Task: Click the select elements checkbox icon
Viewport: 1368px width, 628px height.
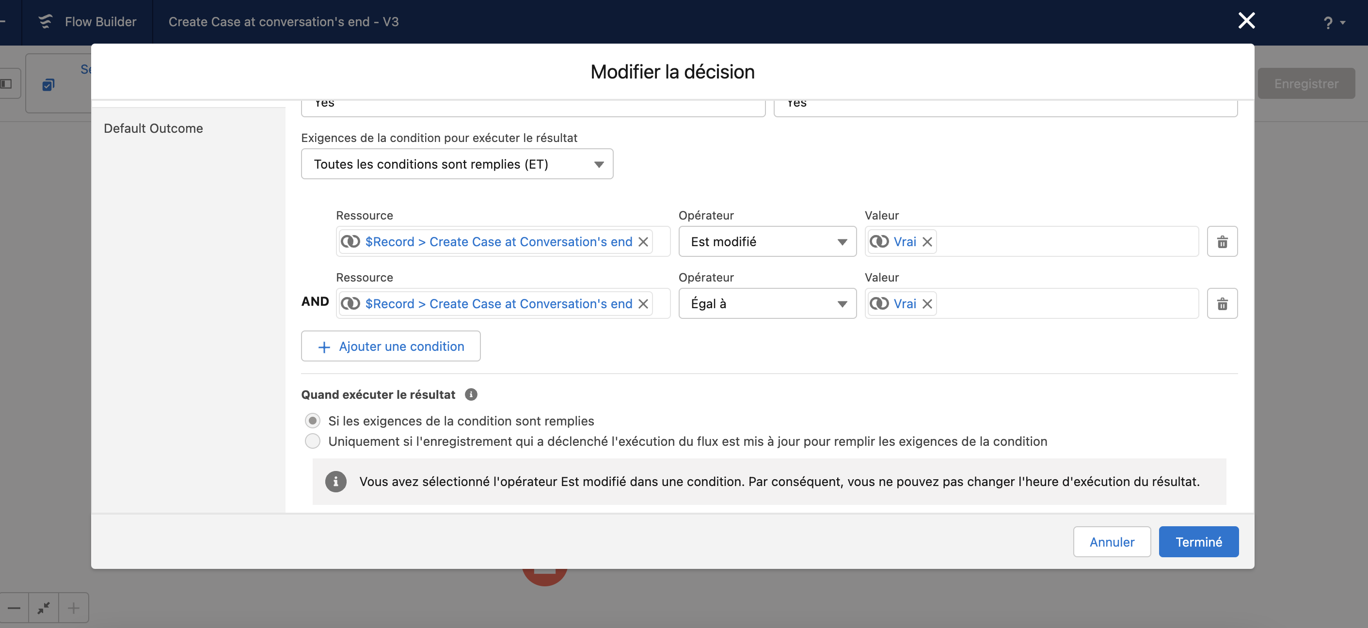Action: [48, 84]
